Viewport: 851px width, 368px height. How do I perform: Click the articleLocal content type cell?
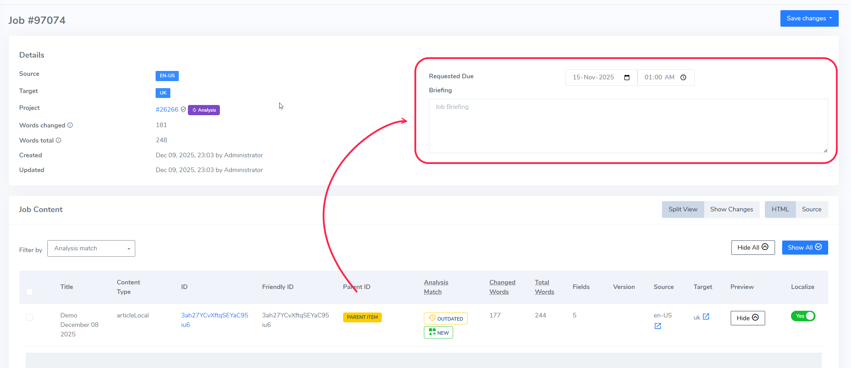133,315
